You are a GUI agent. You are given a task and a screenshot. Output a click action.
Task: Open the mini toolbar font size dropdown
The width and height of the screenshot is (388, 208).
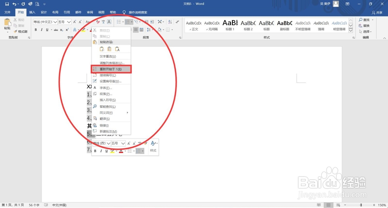pos(123,143)
